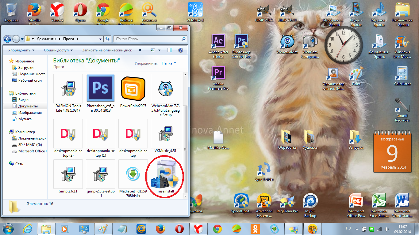Click the Sync Folder desktop icon
Viewport: 419px width, 235px height.
(x=264, y=172)
